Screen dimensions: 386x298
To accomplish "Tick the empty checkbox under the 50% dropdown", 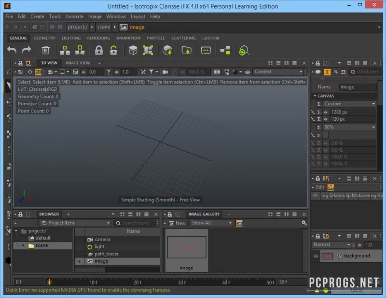I will click(325, 135).
